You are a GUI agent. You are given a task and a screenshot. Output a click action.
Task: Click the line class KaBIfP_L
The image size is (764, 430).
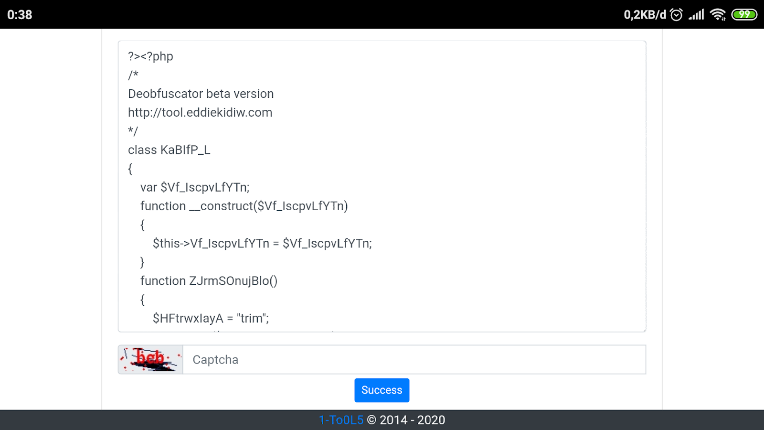170,150
